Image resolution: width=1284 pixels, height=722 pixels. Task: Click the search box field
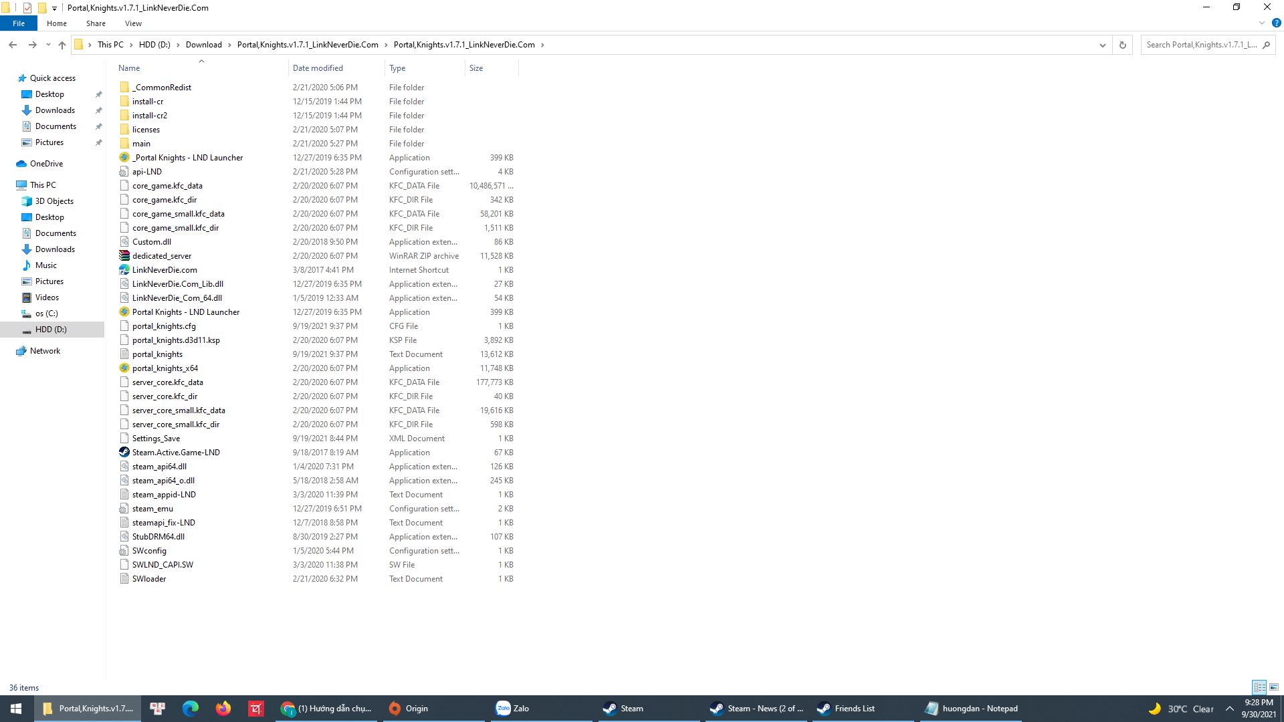pyautogui.click(x=1200, y=45)
